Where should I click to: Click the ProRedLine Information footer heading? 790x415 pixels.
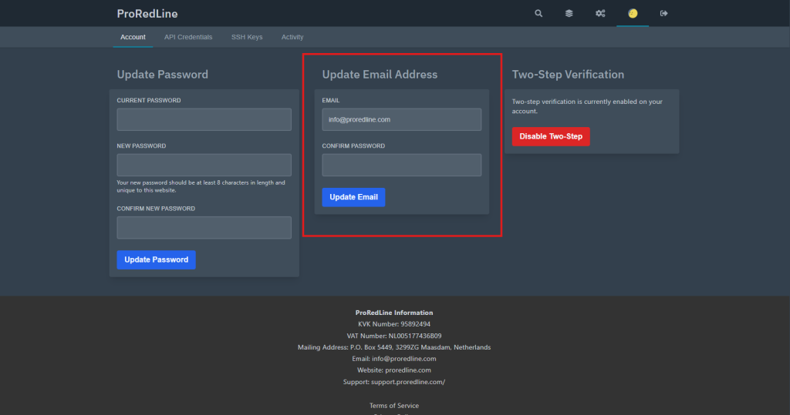point(394,313)
